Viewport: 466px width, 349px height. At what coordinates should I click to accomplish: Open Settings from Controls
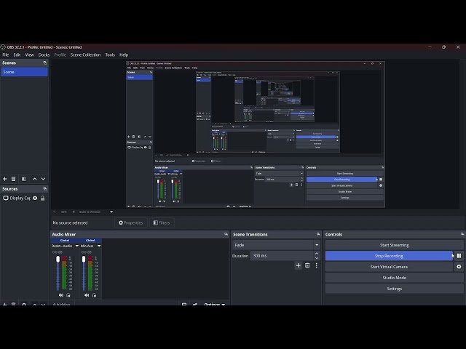click(x=395, y=289)
